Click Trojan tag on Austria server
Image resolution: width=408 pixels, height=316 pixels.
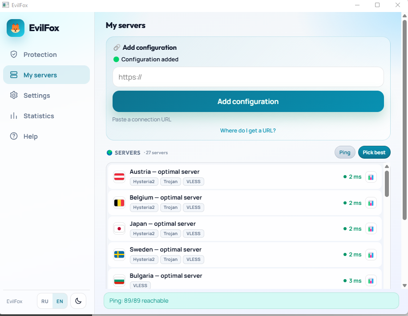point(170,182)
